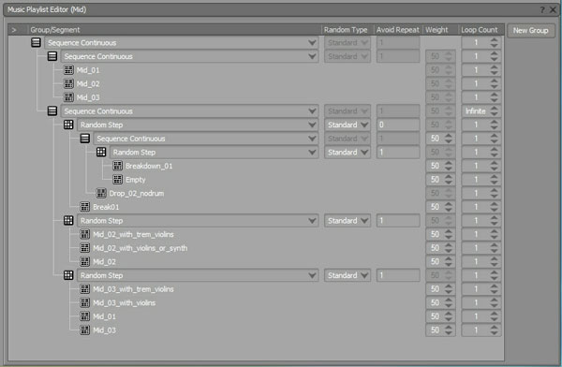Click Avoid Repeat field on Random Step above Breakdown_01

point(398,153)
